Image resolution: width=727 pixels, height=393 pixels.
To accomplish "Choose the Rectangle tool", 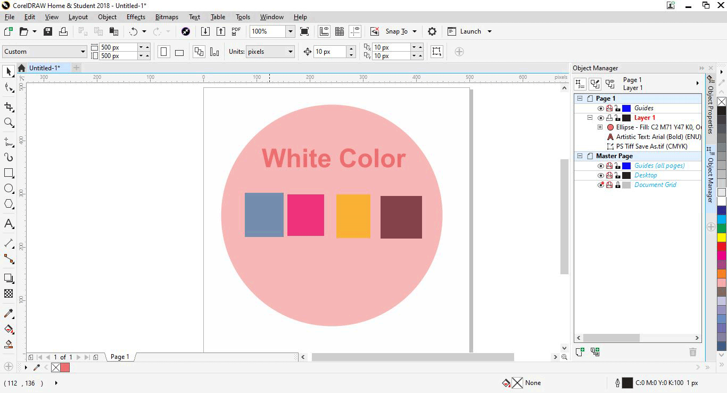I will (x=8, y=173).
